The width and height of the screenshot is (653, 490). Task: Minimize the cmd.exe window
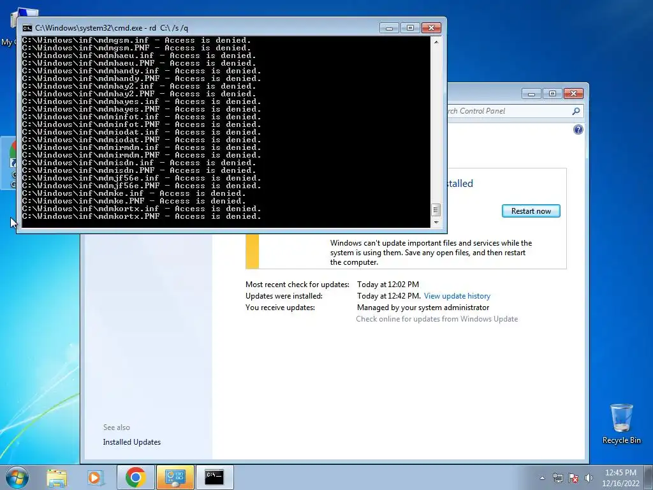coord(390,28)
